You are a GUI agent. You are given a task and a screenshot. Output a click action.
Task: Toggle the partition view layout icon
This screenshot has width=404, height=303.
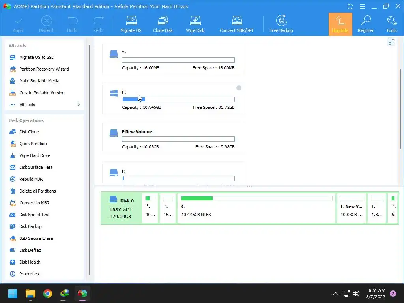coord(391,42)
